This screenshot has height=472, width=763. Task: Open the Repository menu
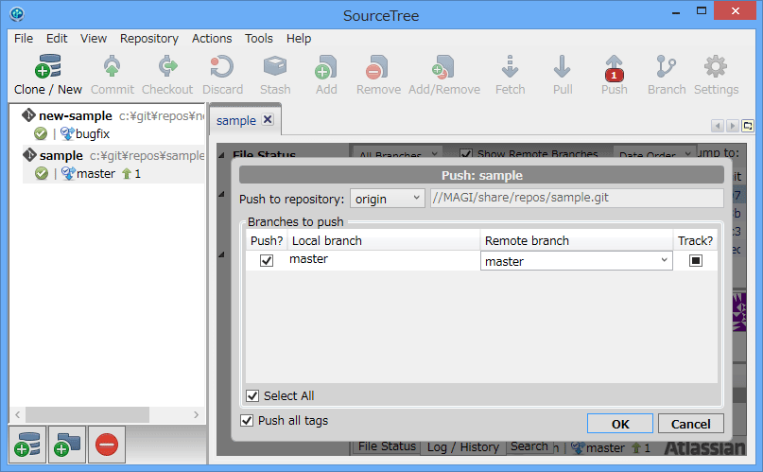click(148, 39)
